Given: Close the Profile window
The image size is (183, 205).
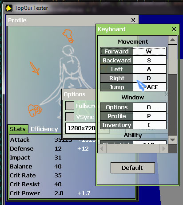Looking at the screenshot, I should click(x=133, y=20).
